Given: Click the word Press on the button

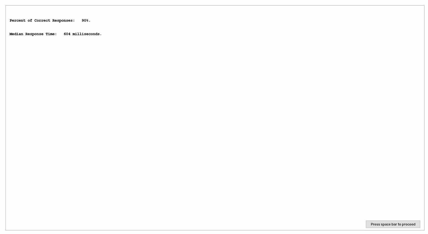Looking at the screenshot, I should click(375, 224).
